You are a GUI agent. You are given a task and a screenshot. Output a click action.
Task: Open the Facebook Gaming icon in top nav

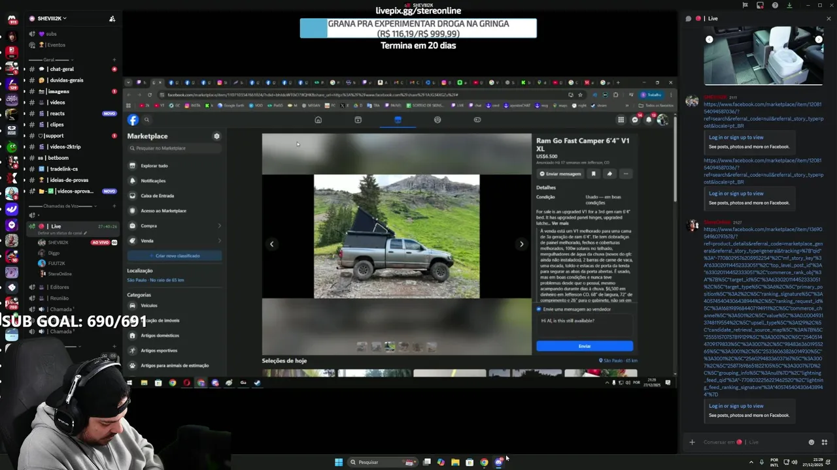coord(477,119)
